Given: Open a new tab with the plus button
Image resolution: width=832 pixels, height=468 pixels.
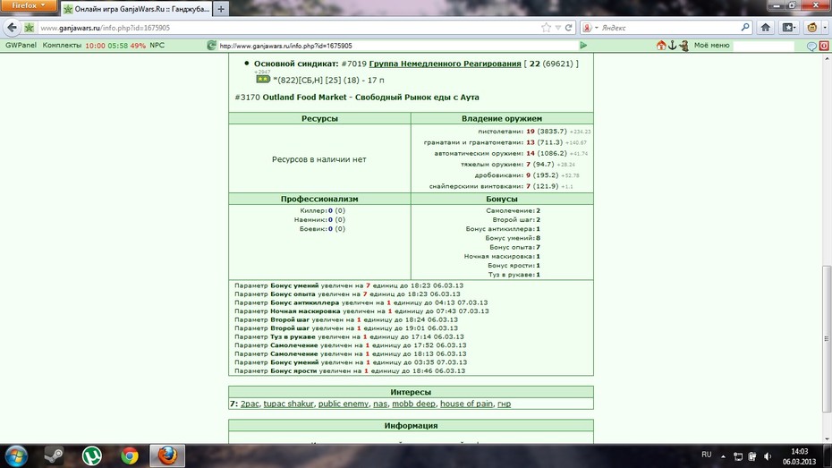Looking at the screenshot, I should point(221,9).
